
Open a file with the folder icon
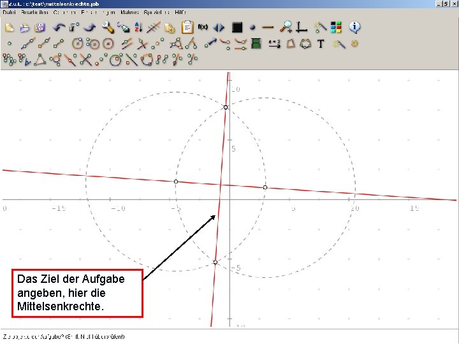pyautogui.click(x=25, y=27)
